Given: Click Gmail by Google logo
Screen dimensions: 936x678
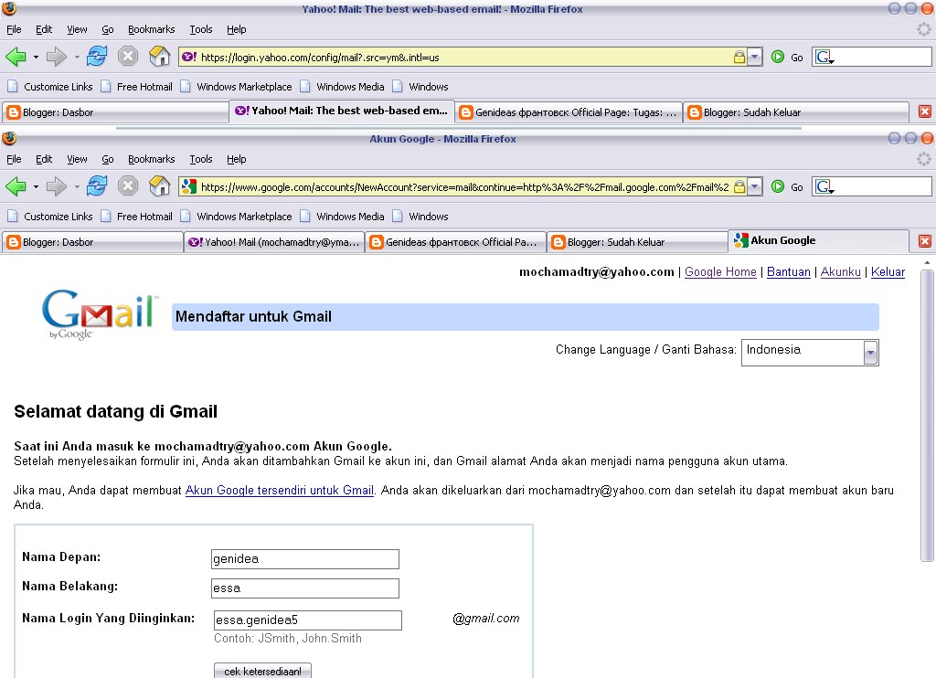Looking at the screenshot, I should pos(99,314).
